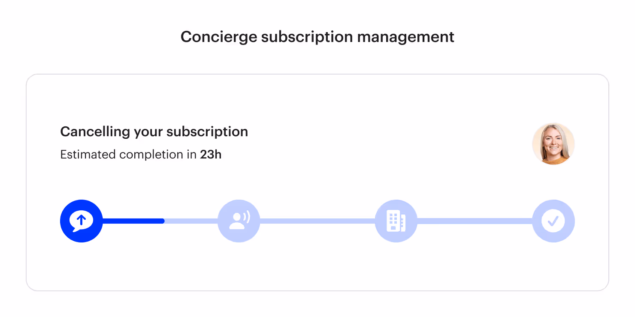Open the concierge agent's profile photo

click(x=553, y=144)
